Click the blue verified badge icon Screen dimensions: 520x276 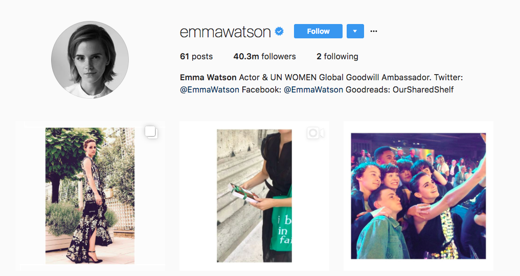click(x=279, y=32)
